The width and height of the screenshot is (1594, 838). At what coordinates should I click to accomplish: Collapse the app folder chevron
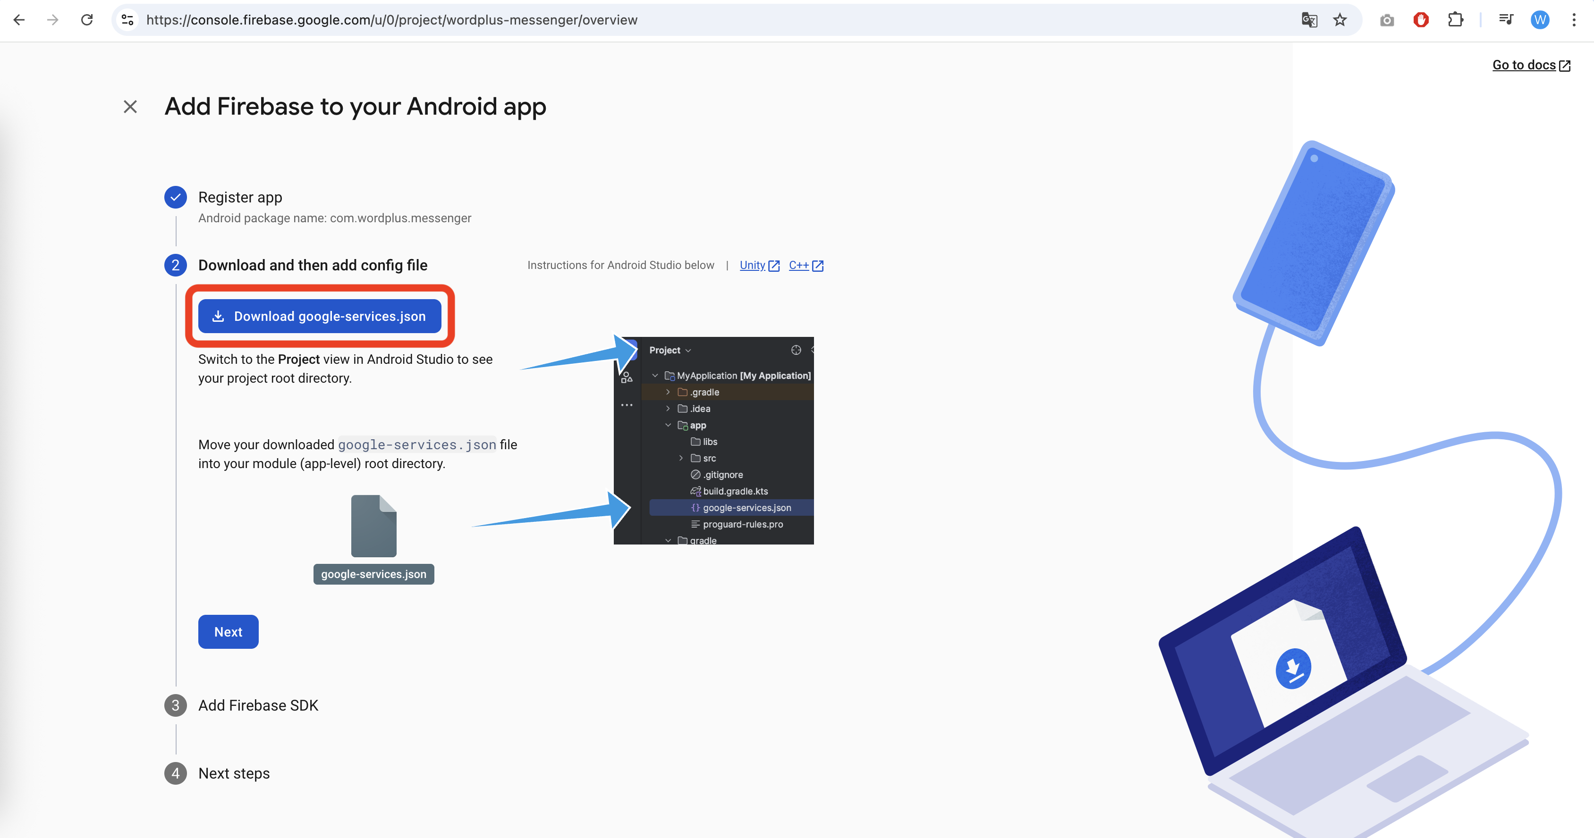click(668, 425)
